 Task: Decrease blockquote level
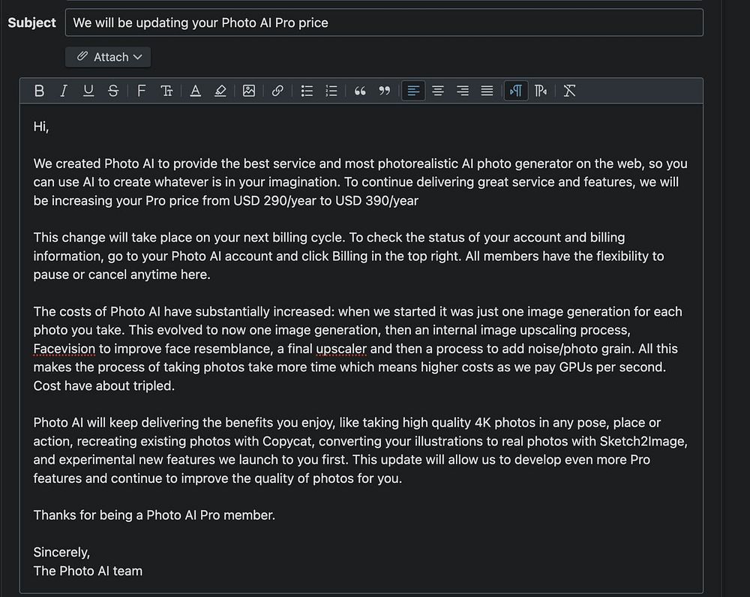tap(385, 91)
